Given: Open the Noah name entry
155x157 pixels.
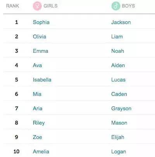Looking at the screenshot, I should pyautogui.click(x=118, y=51).
